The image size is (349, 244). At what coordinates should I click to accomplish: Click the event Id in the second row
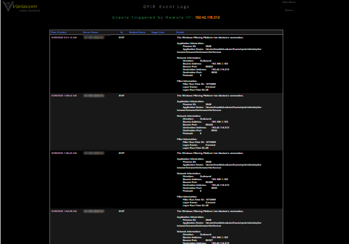[122, 95]
